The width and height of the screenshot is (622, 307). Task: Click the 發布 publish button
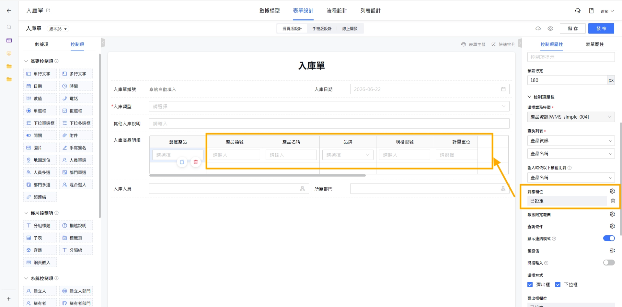pyautogui.click(x=601, y=29)
